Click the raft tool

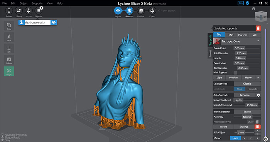[9, 48]
